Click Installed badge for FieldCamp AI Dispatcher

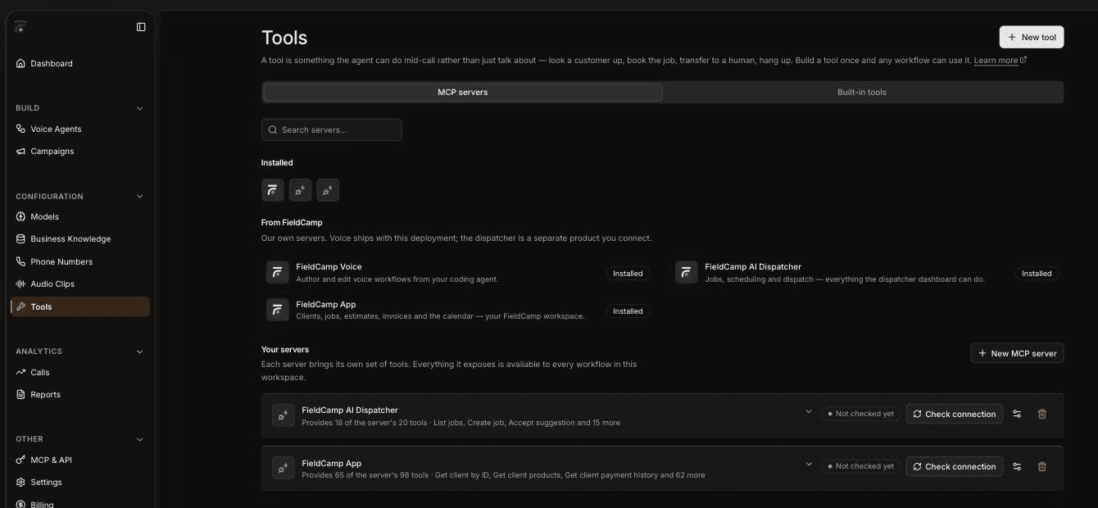(1037, 274)
